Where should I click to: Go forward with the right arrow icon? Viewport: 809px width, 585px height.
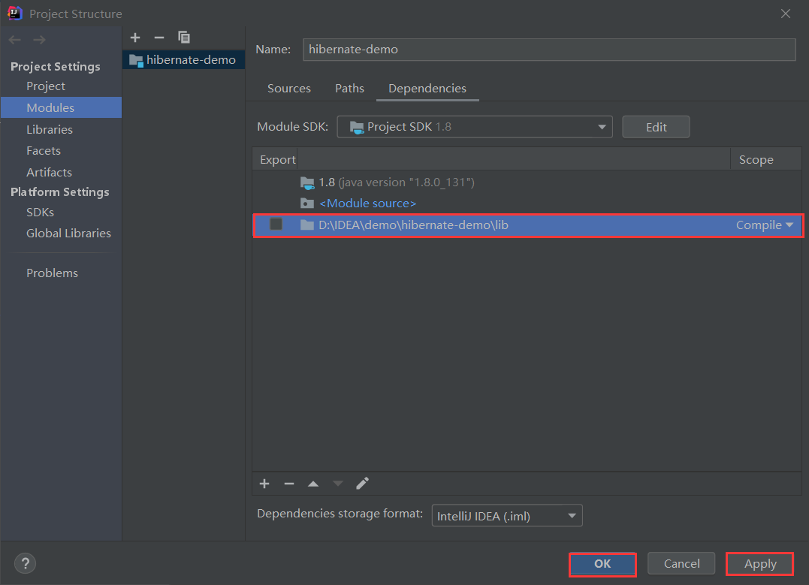click(x=39, y=40)
